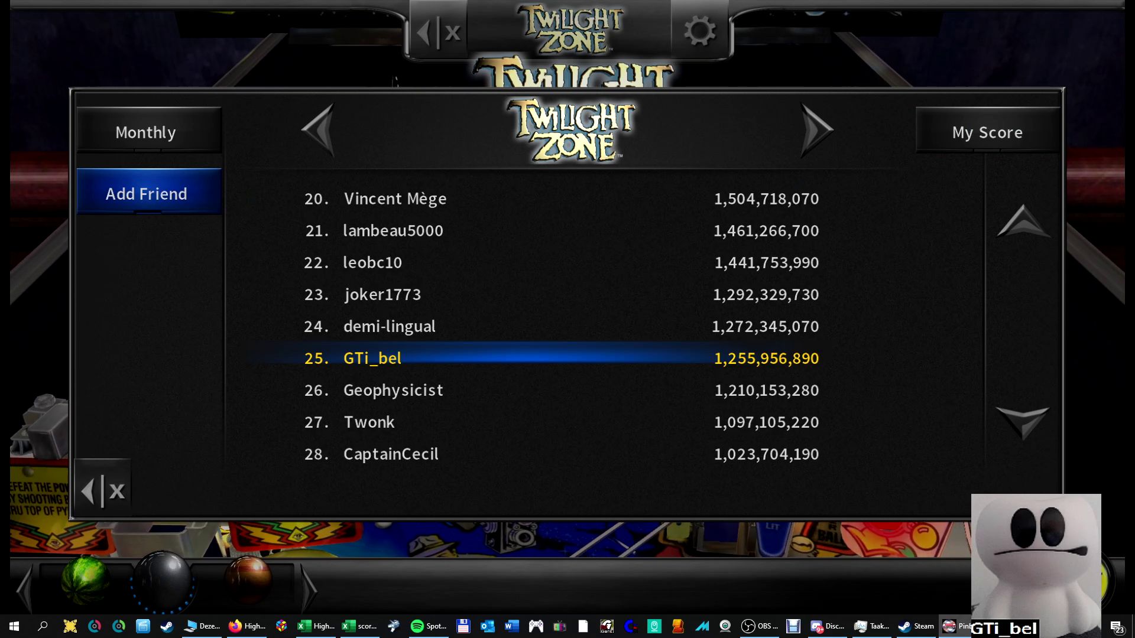The height and width of the screenshot is (638, 1135).
Task: Select the highlighted GTi_bel score row
Action: (x=562, y=358)
